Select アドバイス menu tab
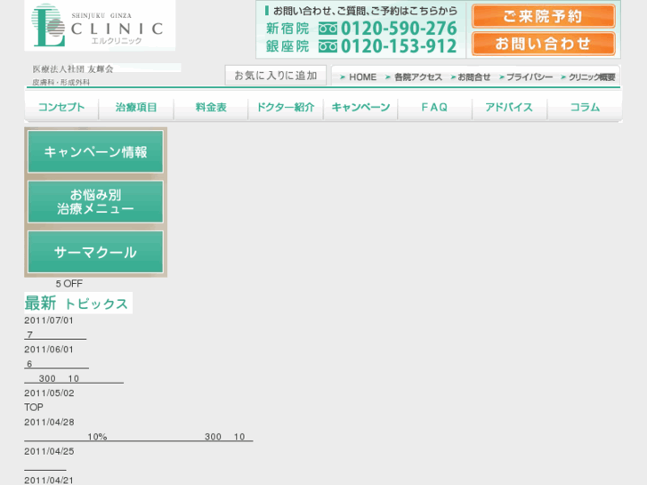 point(509,108)
